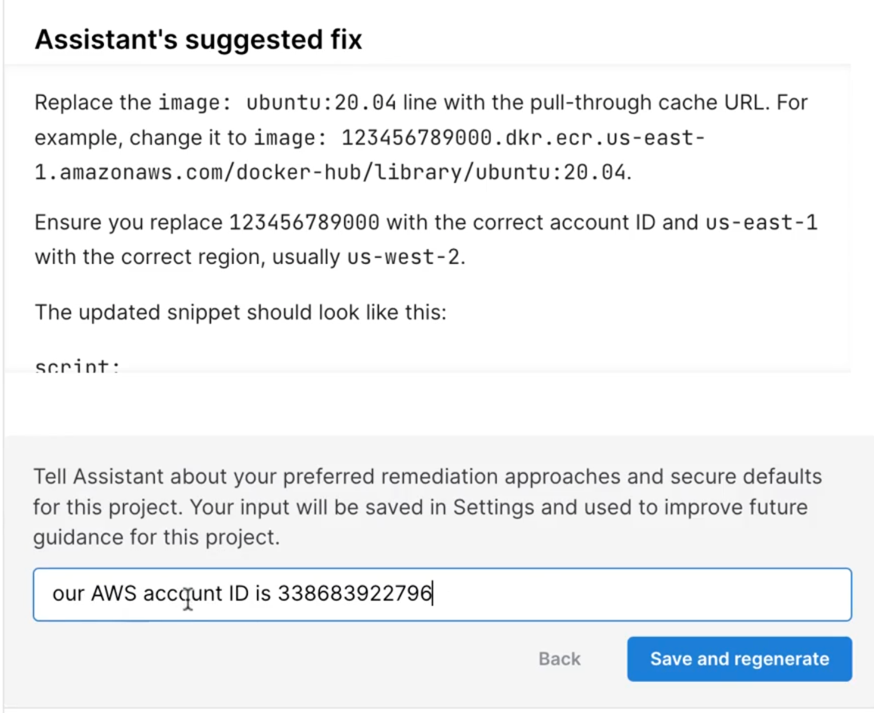Click the us-east-1 code in Ensure paragraph
The image size is (874, 713).
coord(761,223)
